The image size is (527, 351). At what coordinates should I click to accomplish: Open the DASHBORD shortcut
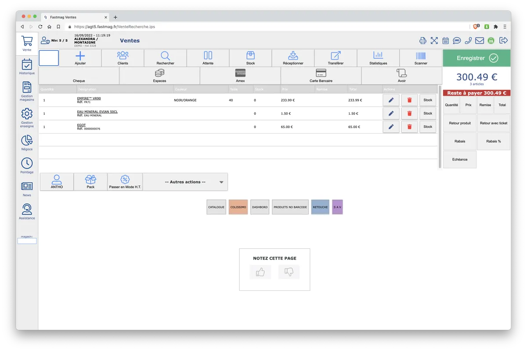click(260, 207)
